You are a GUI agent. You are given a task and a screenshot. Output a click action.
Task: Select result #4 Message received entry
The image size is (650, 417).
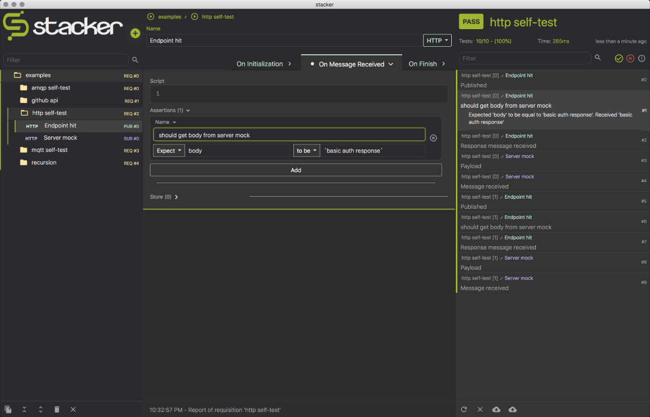(553, 182)
